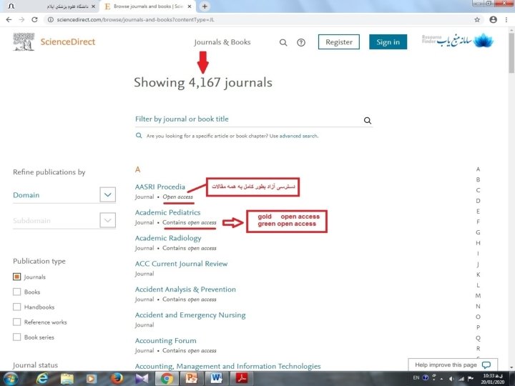Click the Register button
This screenshot has width=515, height=386.
339,42
